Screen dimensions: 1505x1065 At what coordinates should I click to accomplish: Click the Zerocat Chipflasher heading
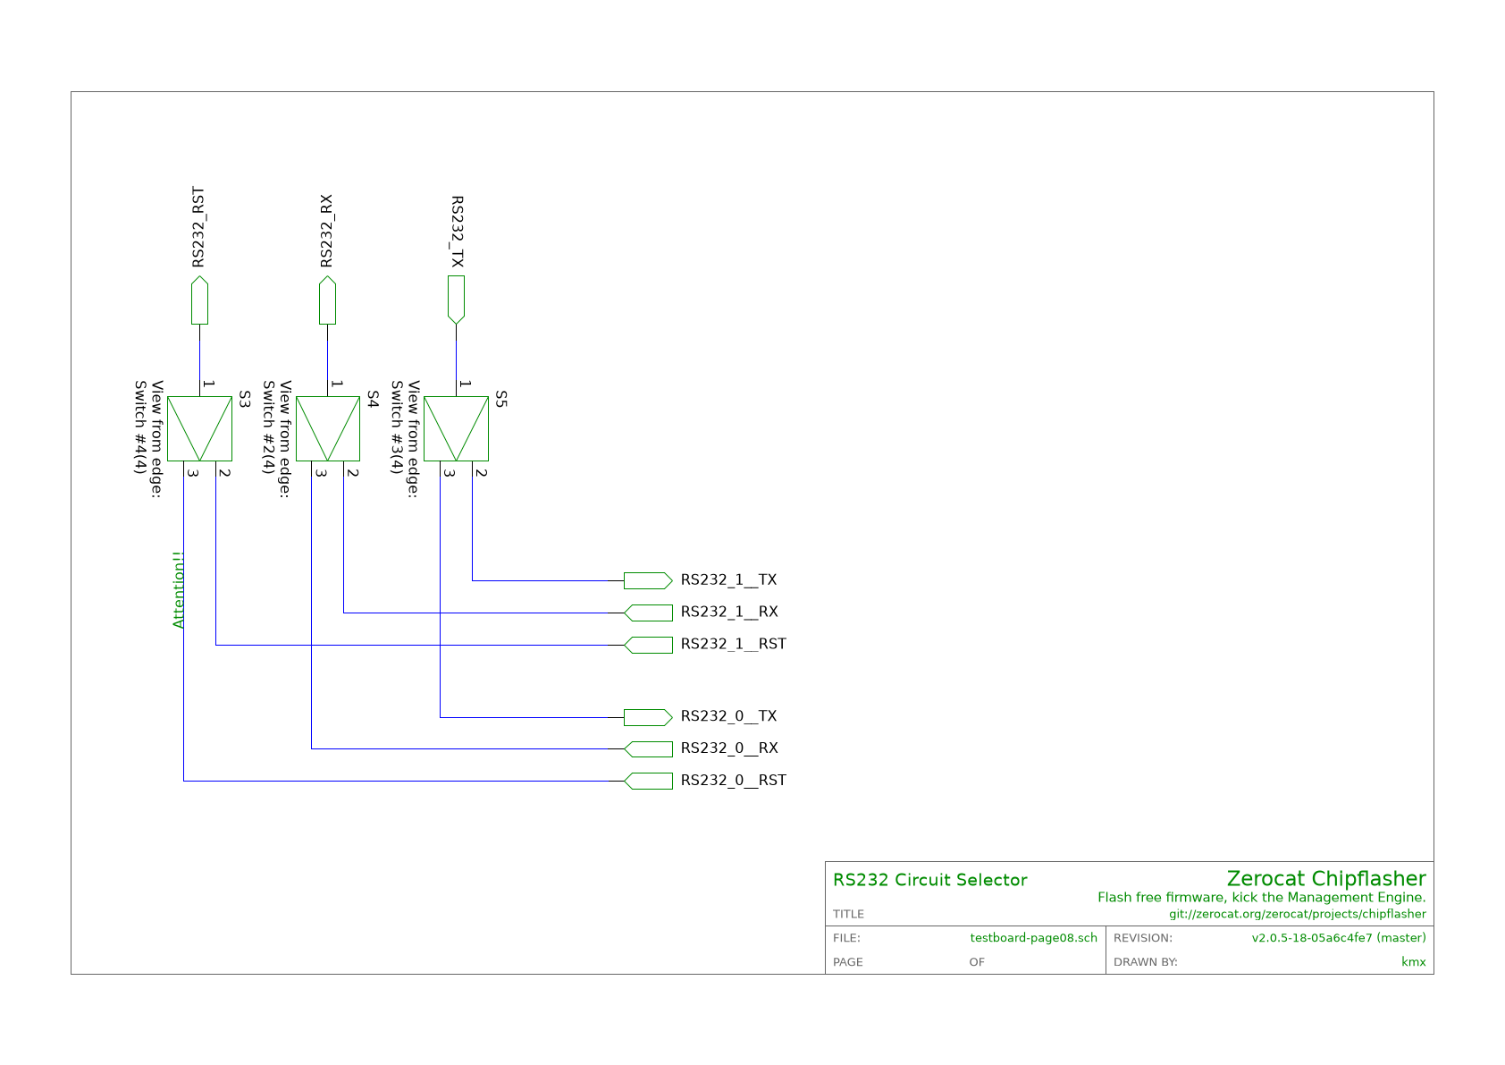(1326, 879)
